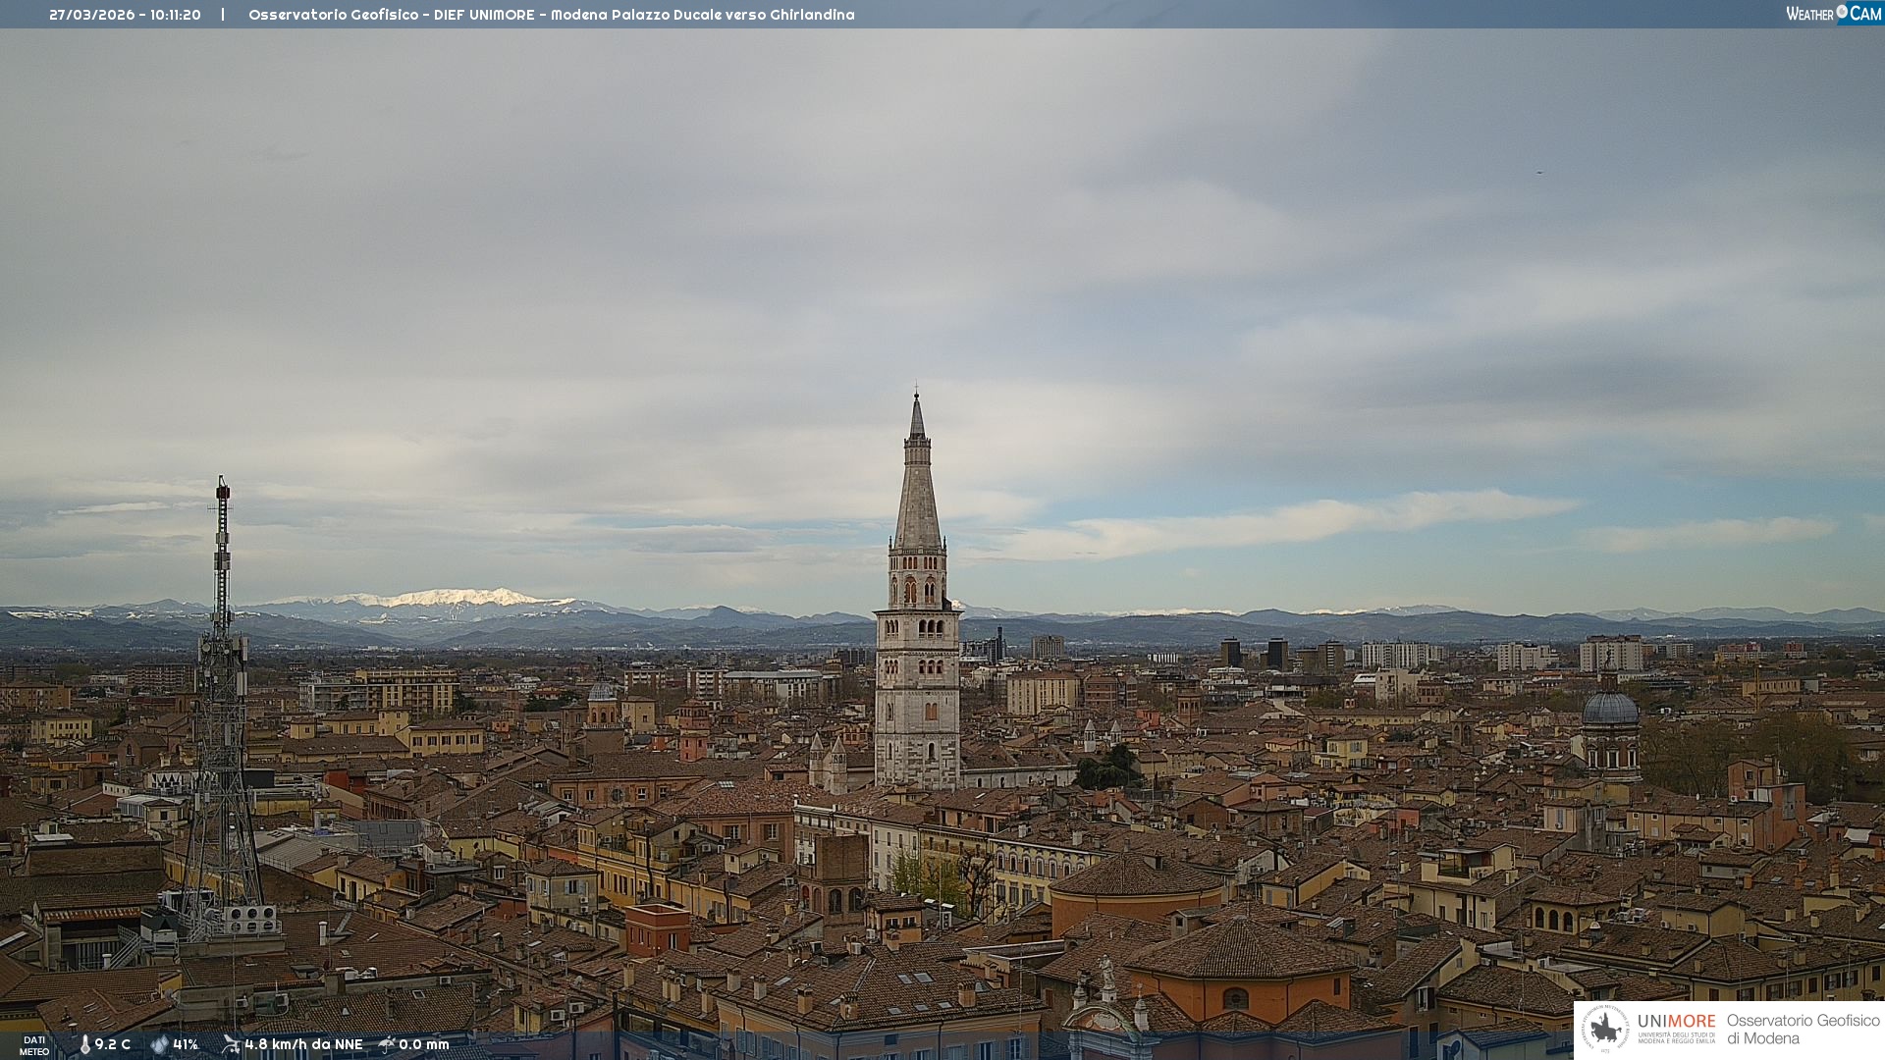
Task: Click the 27/03/2026 date timestamp
Action: point(91,15)
